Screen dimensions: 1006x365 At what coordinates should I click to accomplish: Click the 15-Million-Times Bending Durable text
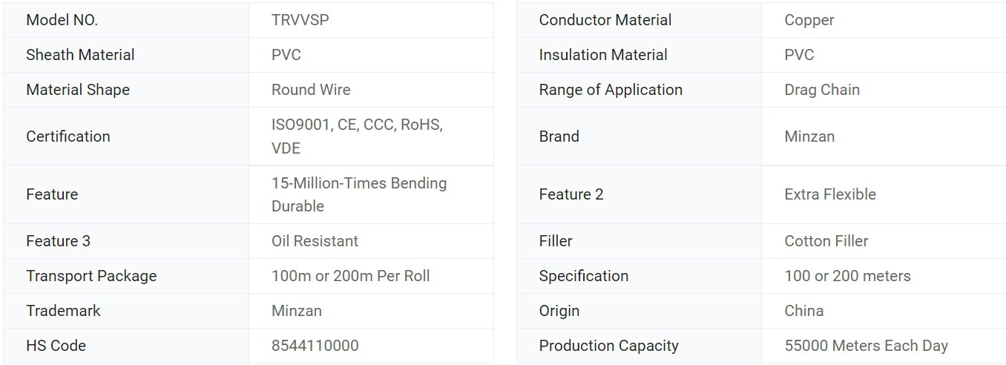click(359, 194)
